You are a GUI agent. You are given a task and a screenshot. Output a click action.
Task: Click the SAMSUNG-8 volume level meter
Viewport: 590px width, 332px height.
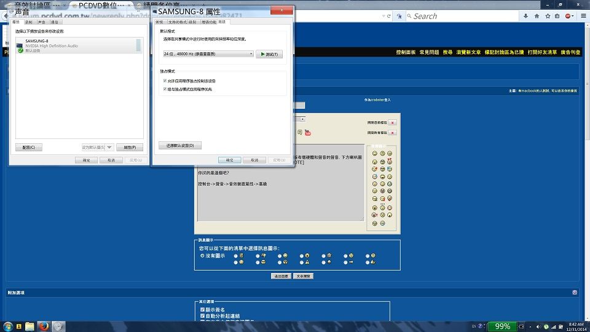[138, 45]
